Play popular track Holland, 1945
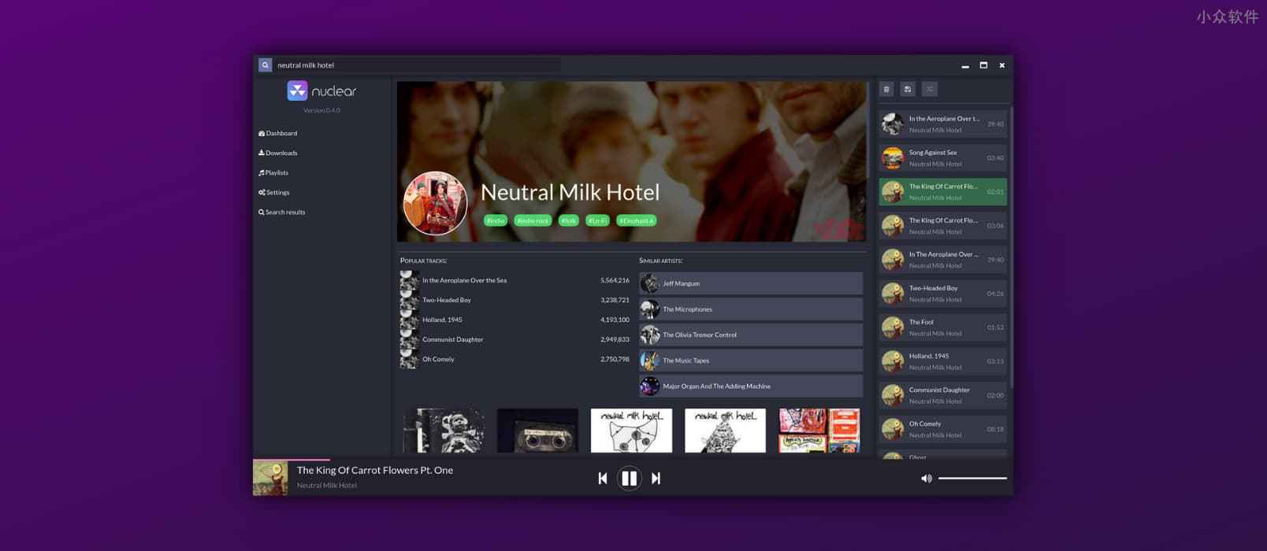1267x551 pixels. click(442, 320)
